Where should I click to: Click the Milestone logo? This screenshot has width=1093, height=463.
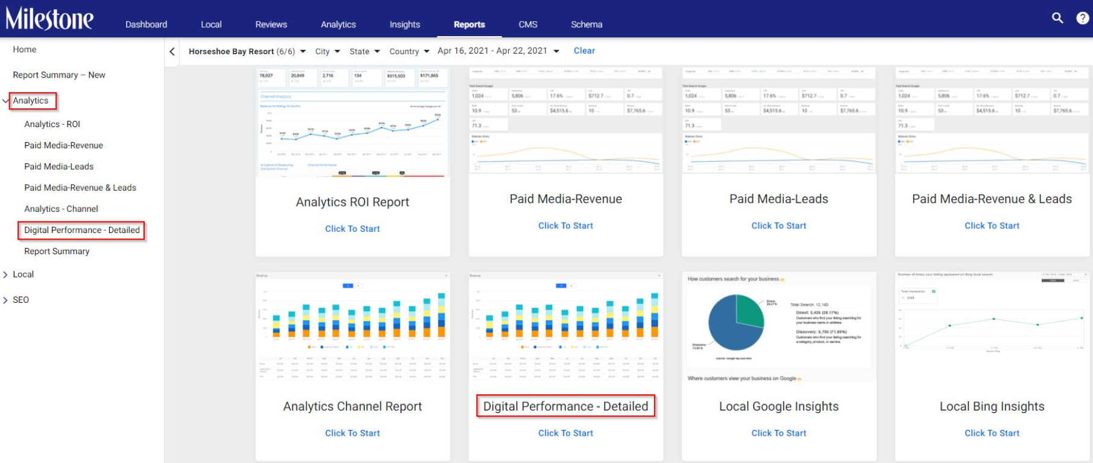(49, 18)
